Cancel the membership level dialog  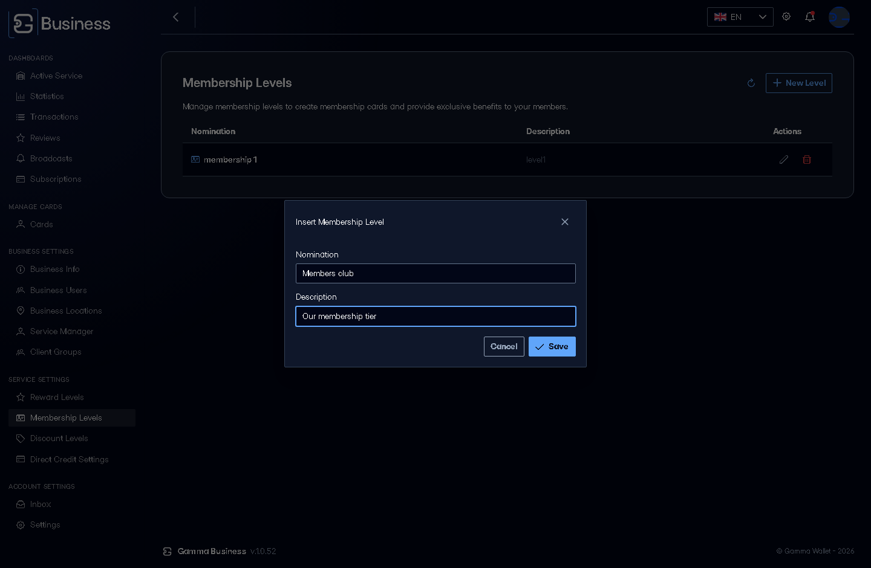[x=504, y=346]
